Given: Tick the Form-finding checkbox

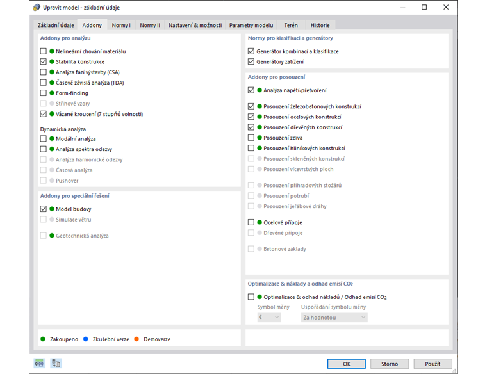Looking at the screenshot, I should [44, 93].
